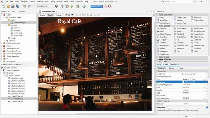This screenshot has width=210, height=118.
Task: Click the Preview Design icon
Action: click(x=72, y=15)
